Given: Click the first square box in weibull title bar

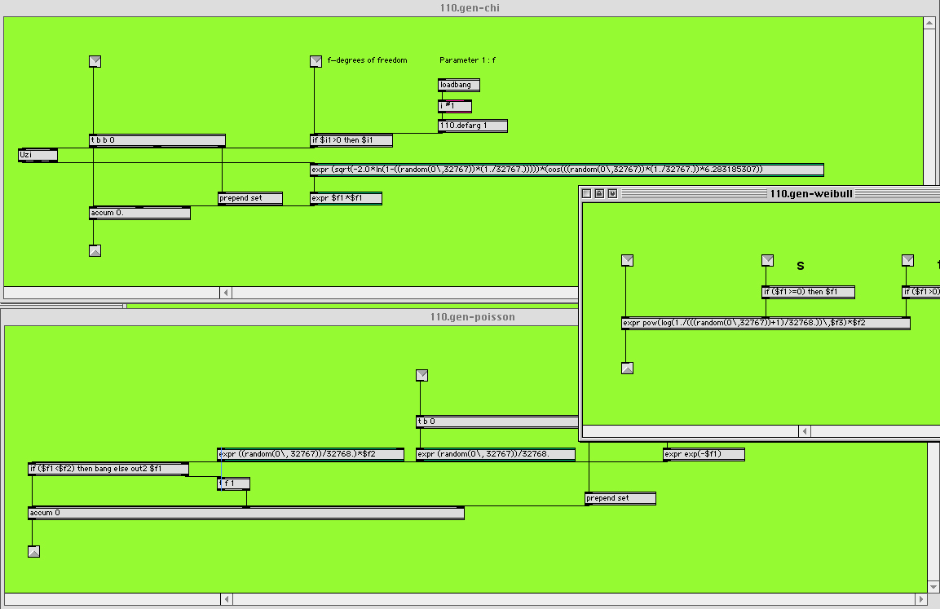Looking at the screenshot, I should click(x=586, y=193).
